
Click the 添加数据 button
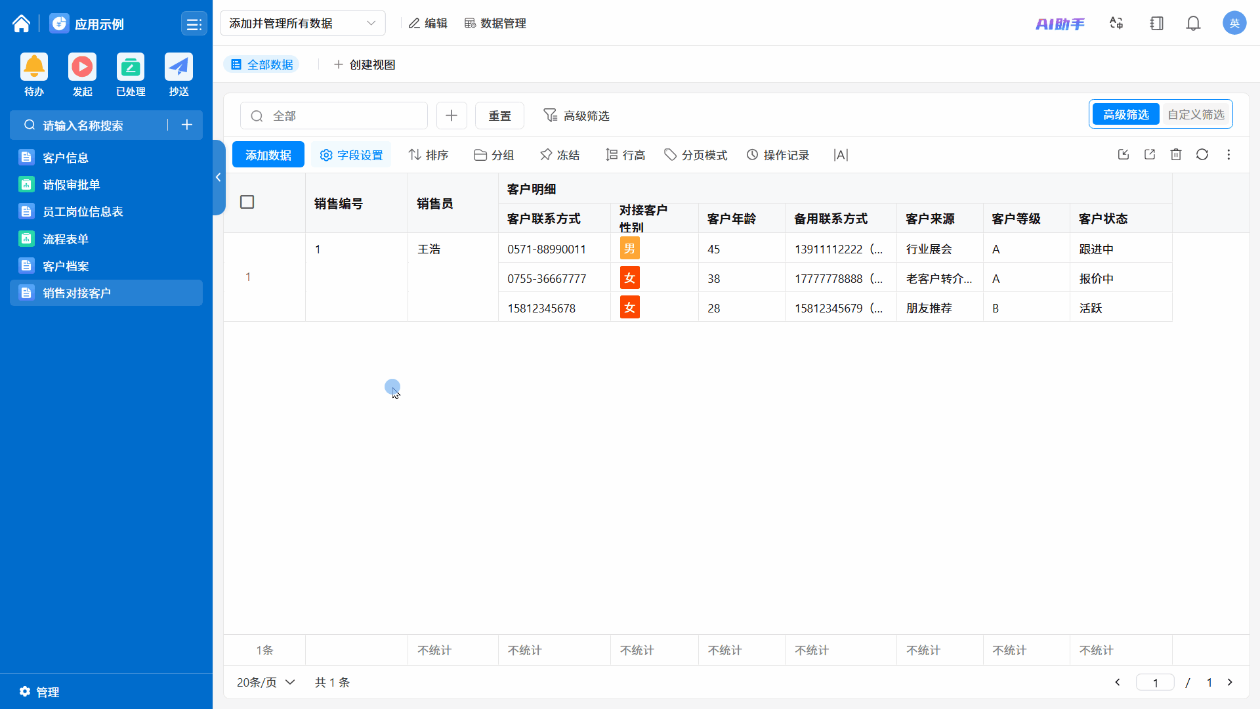click(268, 155)
